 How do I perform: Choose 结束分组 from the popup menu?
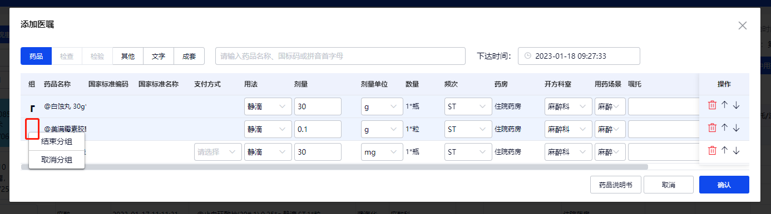tap(56, 141)
